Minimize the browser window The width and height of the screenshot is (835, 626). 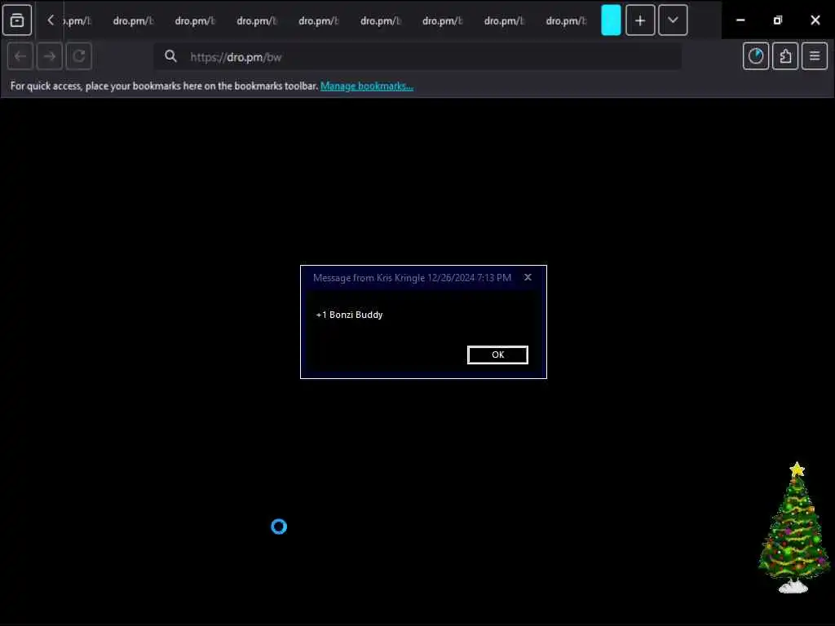coord(740,20)
